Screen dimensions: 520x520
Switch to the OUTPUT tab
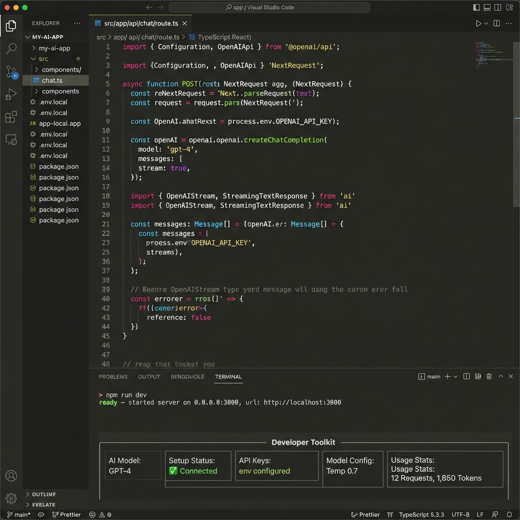click(x=149, y=377)
